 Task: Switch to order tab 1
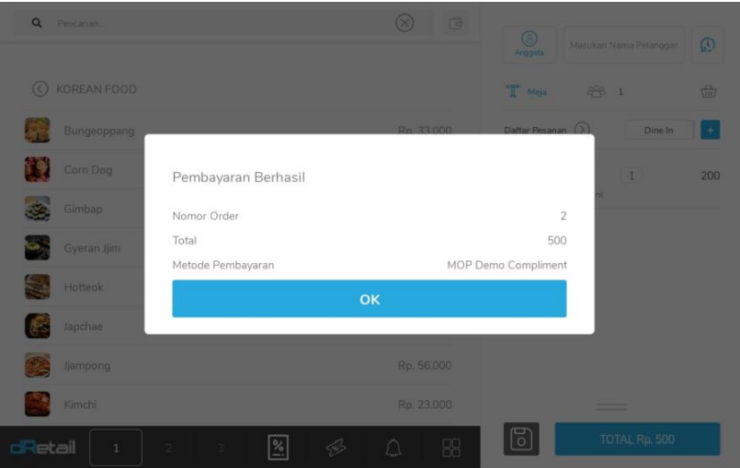point(116,447)
